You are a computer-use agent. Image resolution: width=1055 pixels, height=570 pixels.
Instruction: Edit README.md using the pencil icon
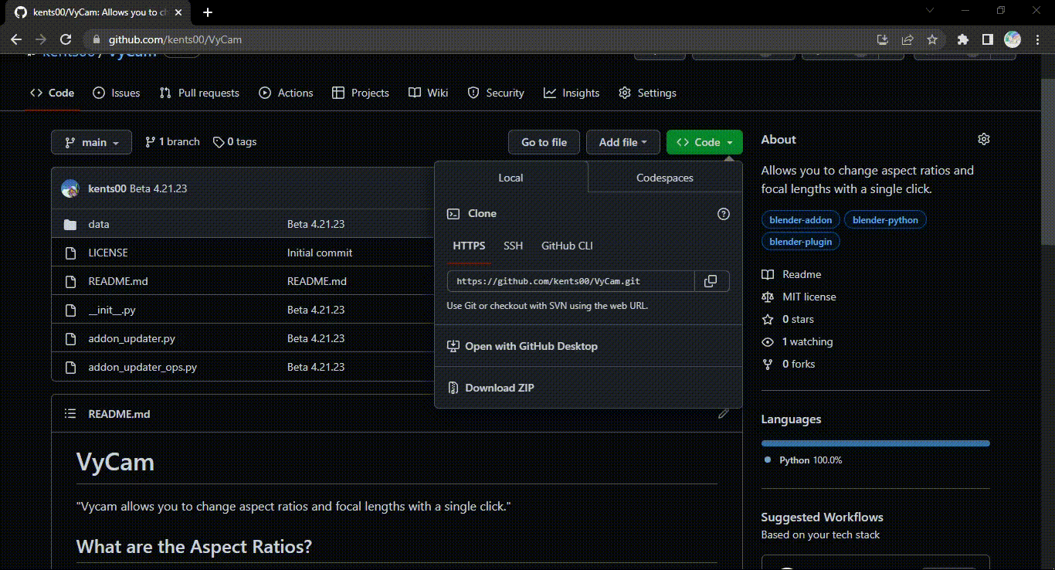pos(723,414)
